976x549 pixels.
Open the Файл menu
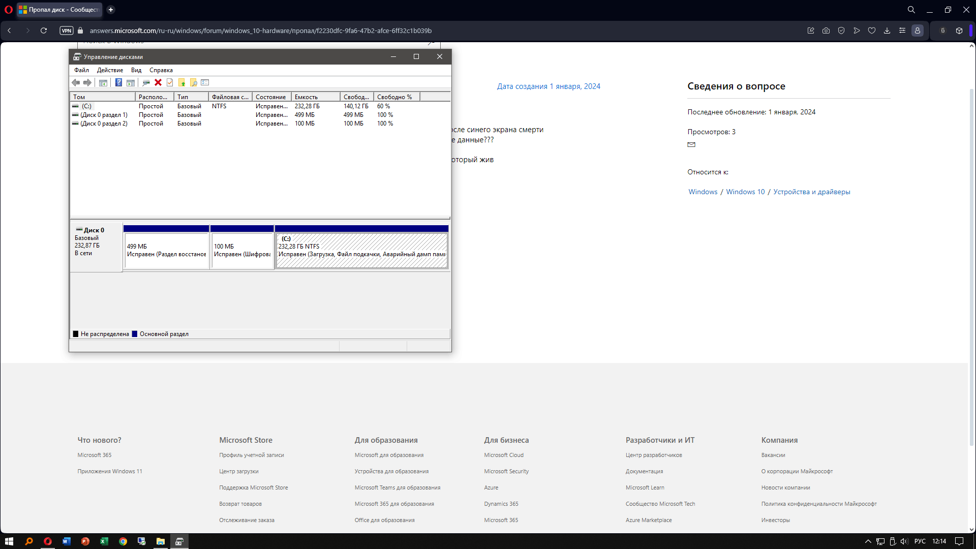tap(81, 70)
